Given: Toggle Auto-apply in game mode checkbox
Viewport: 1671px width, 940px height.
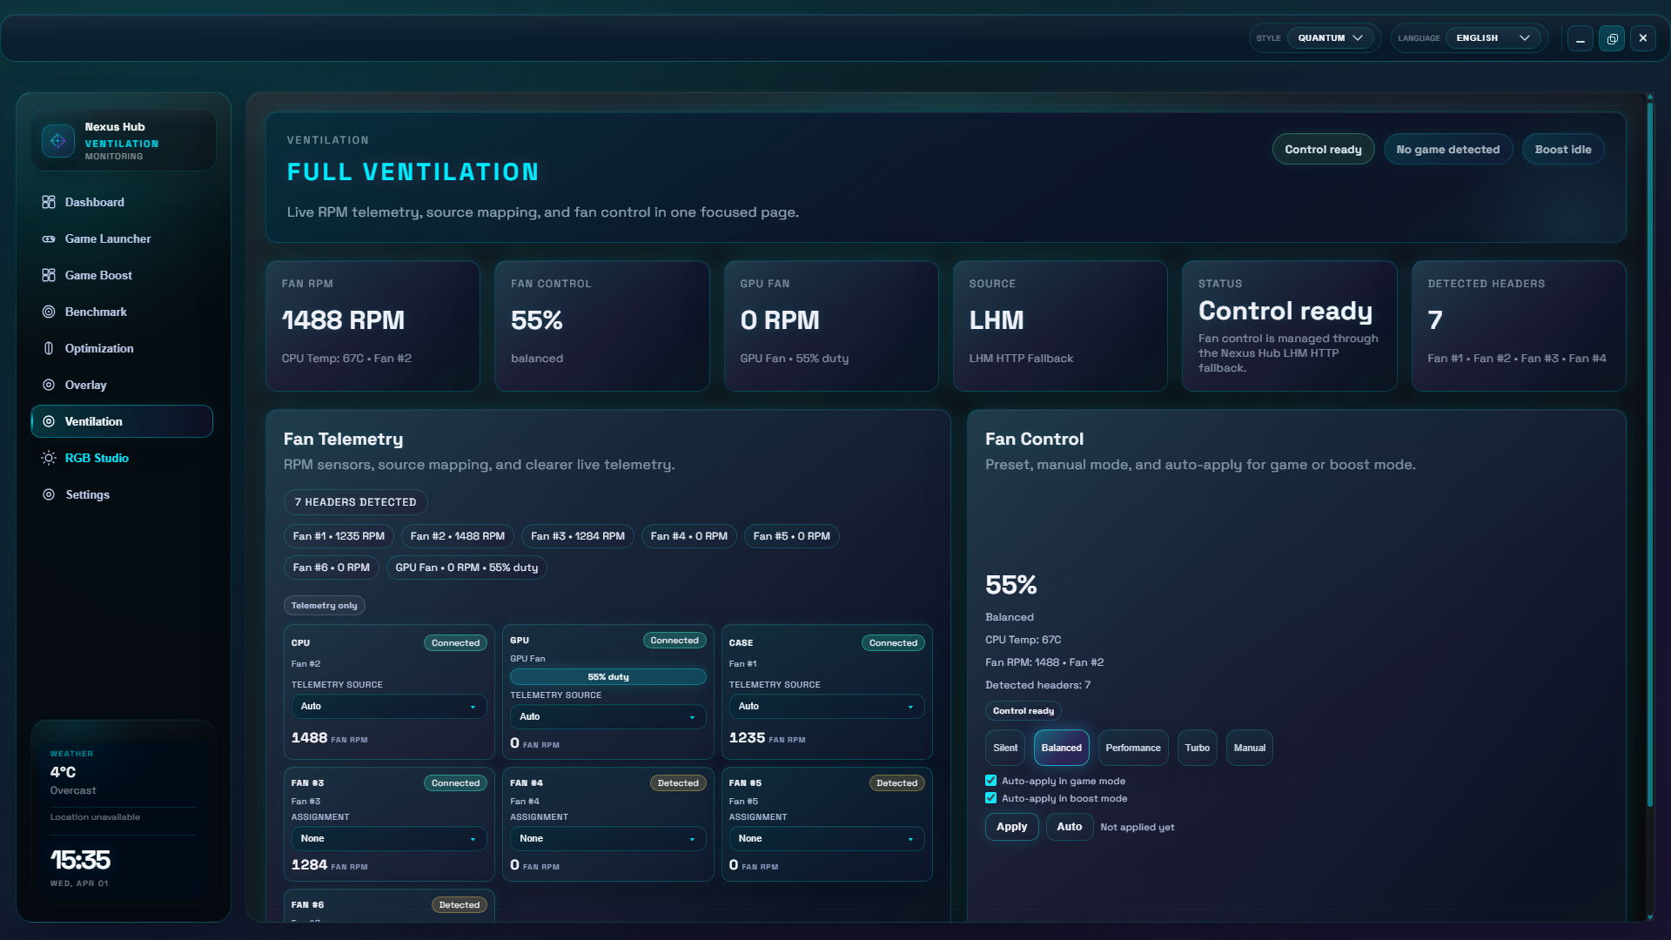Looking at the screenshot, I should (x=990, y=781).
